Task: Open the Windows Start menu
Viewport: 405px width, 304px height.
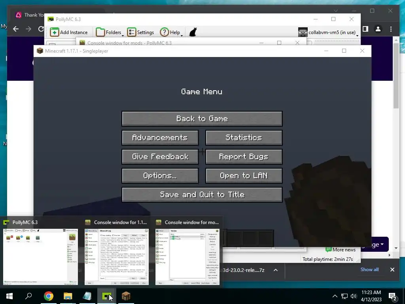Action: click(x=9, y=296)
